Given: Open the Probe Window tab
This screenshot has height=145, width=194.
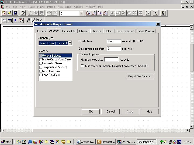Looking at the screenshot, I should pos(146,31).
